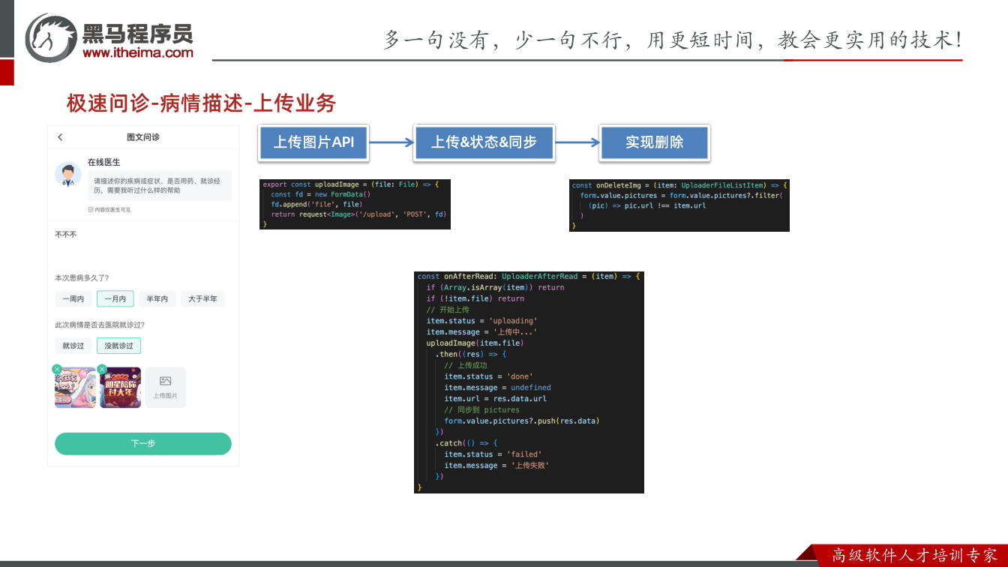
Task: Click the 上传&状态&同步 step box
Action: coord(484,142)
